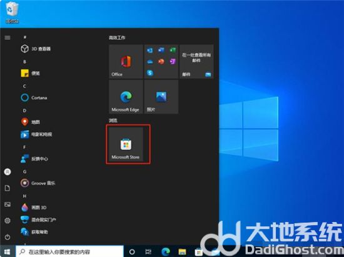The width and height of the screenshot is (344, 257).
Task: Click the user account icon in sidebar
Action: point(8,172)
